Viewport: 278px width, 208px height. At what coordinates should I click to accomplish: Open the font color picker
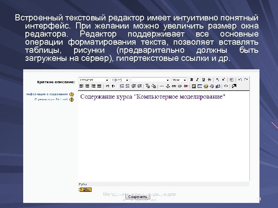[147, 86]
